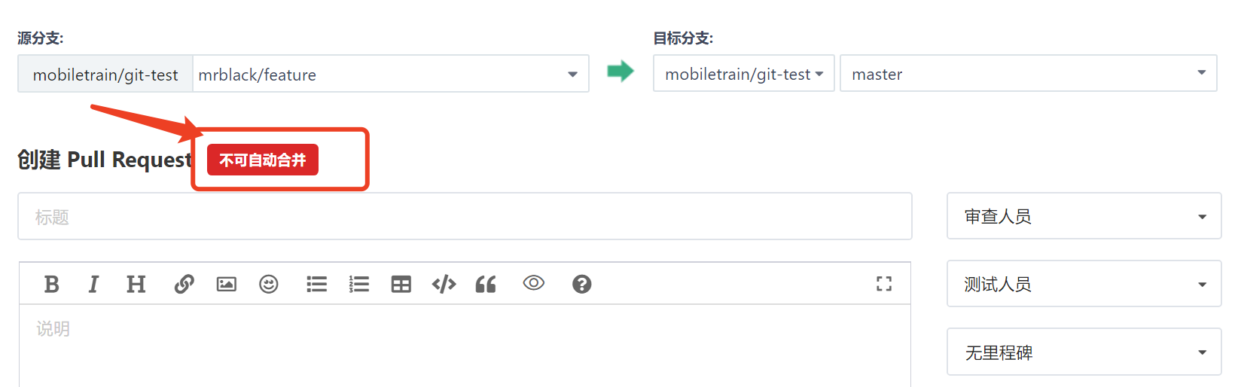Screen dimensions: 1238x387
Task: Click the 标题 title input field
Action: [x=465, y=217]
